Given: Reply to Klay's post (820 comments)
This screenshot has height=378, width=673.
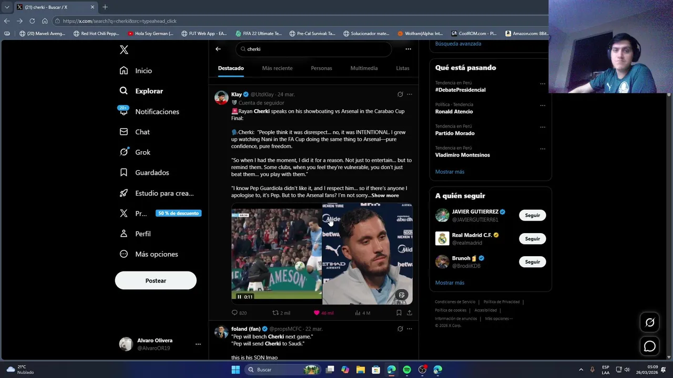Looking at the screenshot, I should point(239,313).
